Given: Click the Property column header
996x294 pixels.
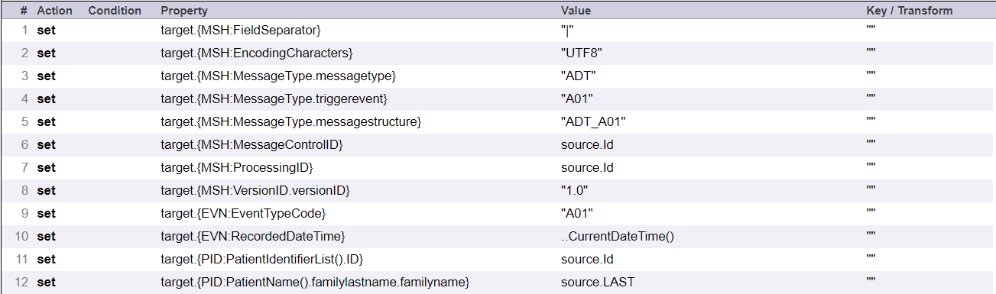Looking at the screenshot, I should click(x=183, y=11).
